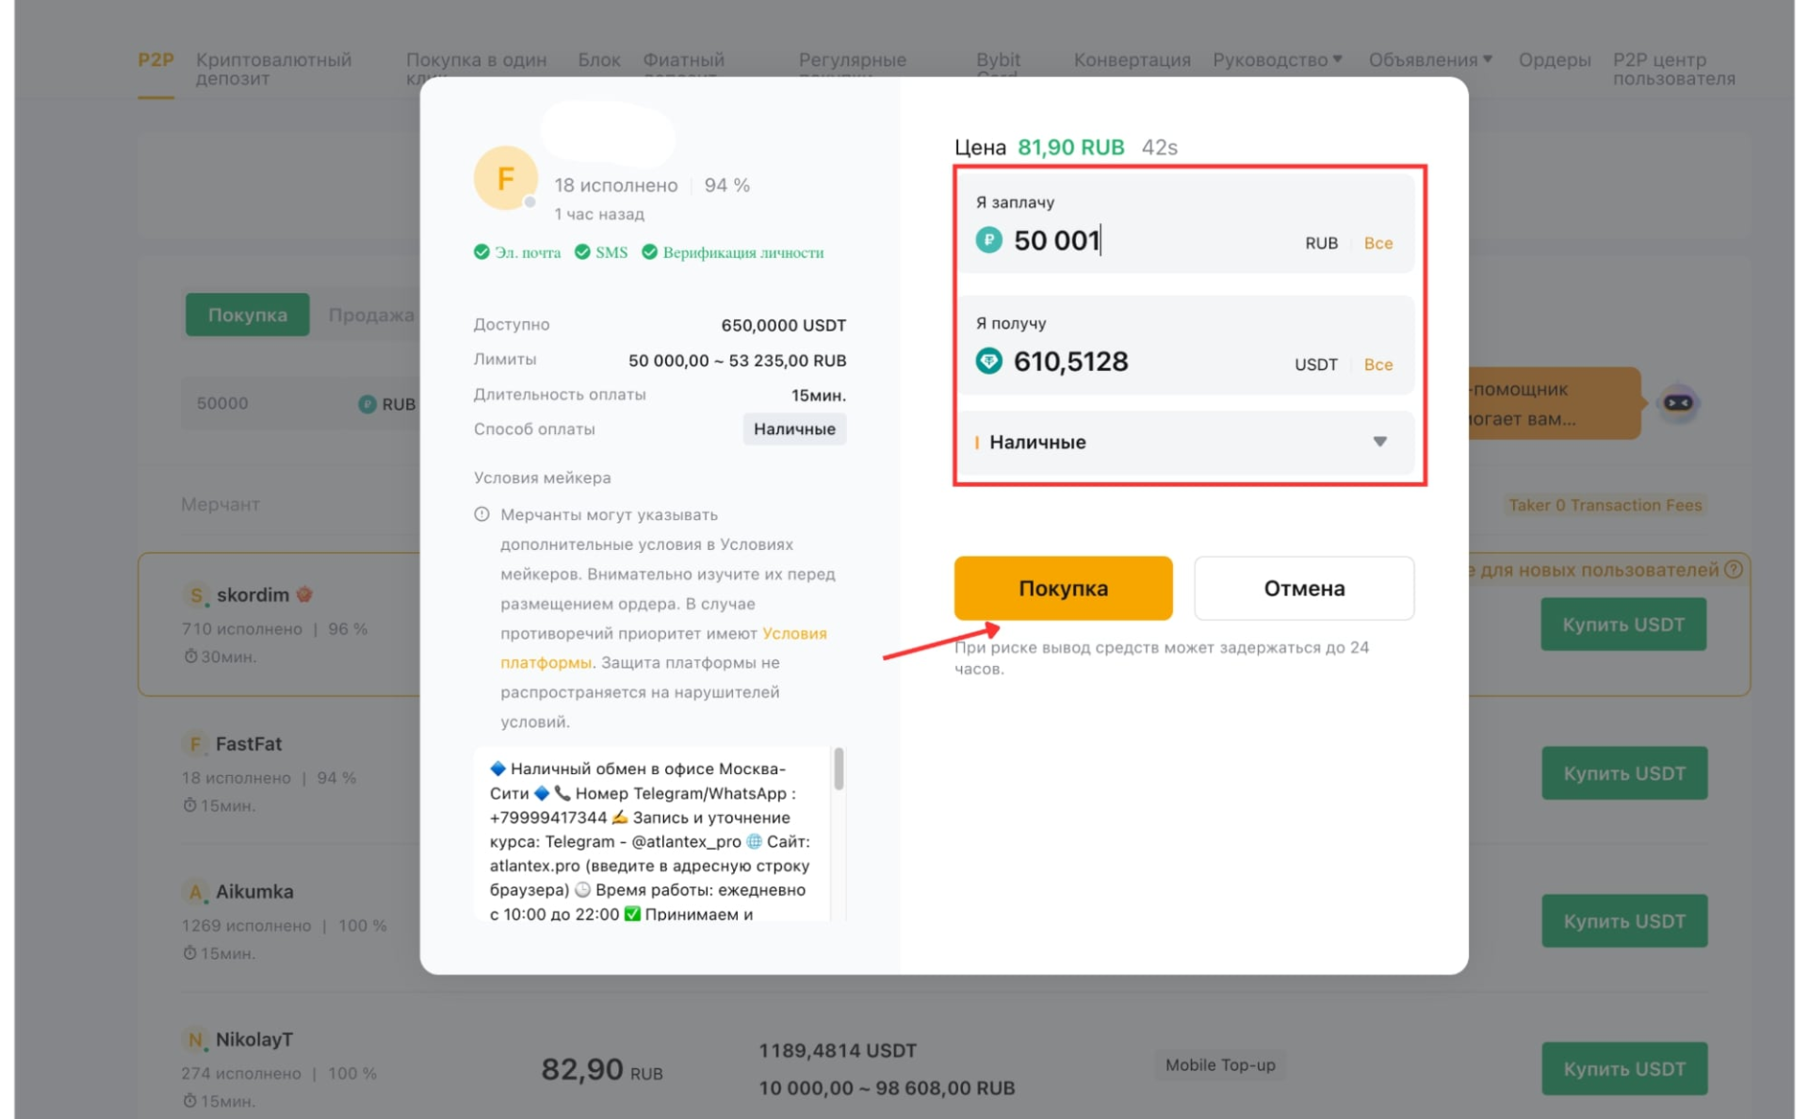This screenshot has width=1809, height=1119.
Task: Click the ruble coin icon in payment field
Action: pyautogui.click(x=988, y=241)
